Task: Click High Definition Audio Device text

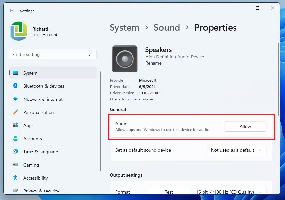Action: coord(175,57)
